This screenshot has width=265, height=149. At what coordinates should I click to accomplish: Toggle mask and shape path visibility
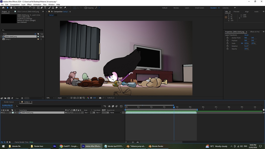click(x=78, y=98)
